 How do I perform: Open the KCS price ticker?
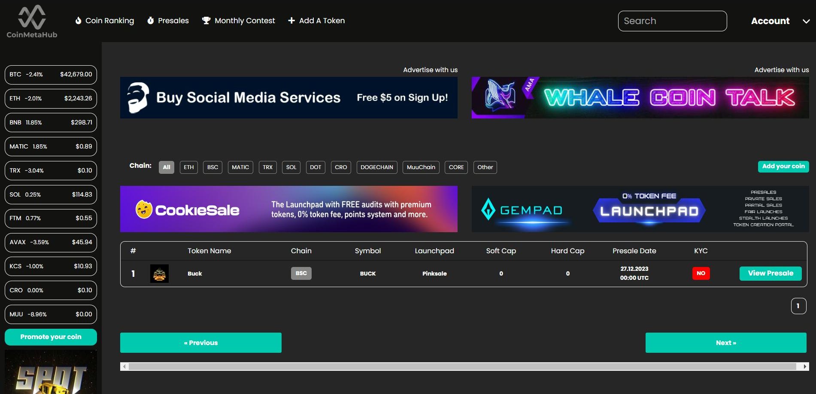click(51, 267)
